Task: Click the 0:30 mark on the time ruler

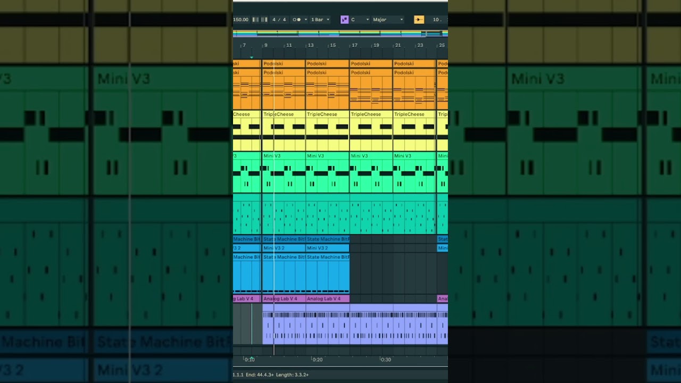Action: [386, 360]
